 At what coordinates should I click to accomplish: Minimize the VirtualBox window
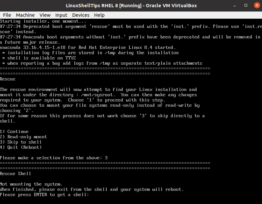pos(235,6)
